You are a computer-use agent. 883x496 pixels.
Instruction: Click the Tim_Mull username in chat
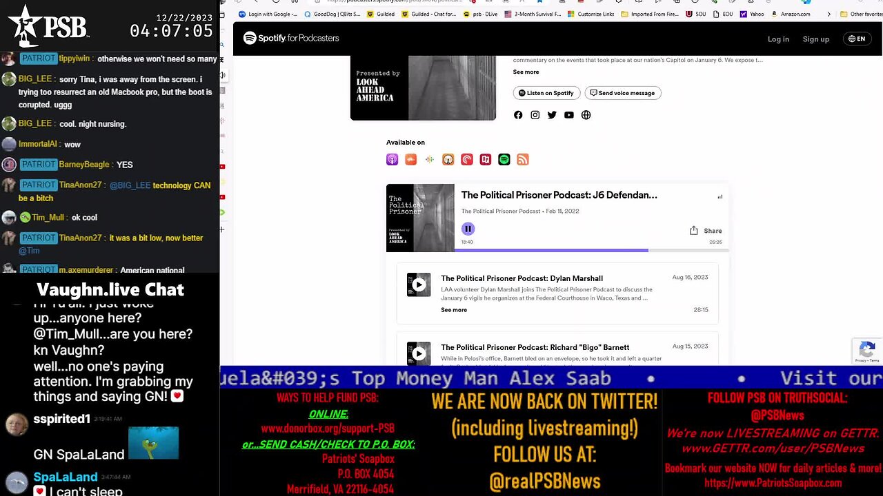47,218
